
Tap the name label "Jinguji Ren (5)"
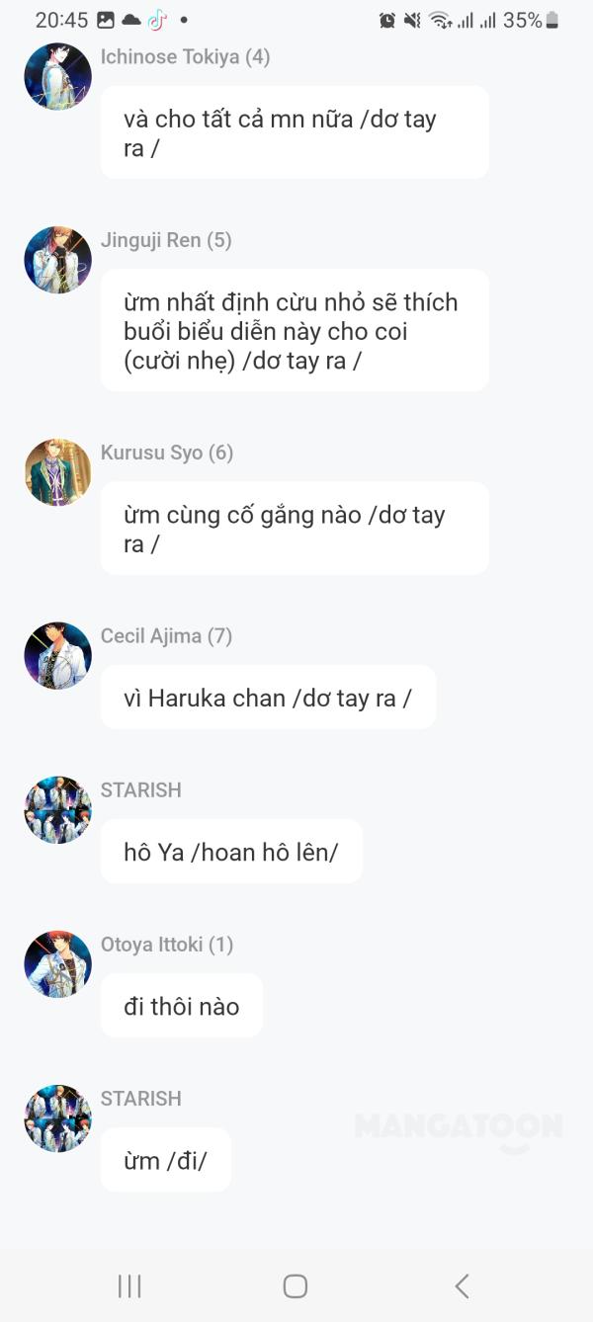pyautogui.click(x=166, y=240)
